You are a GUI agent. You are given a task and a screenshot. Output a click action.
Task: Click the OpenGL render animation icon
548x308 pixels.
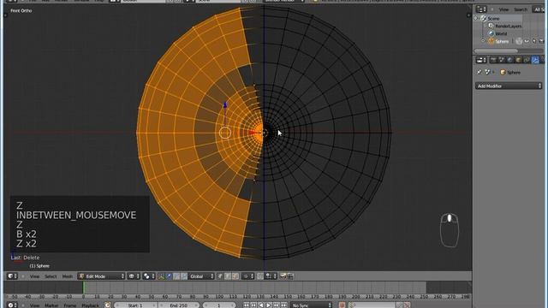[290, 276]
